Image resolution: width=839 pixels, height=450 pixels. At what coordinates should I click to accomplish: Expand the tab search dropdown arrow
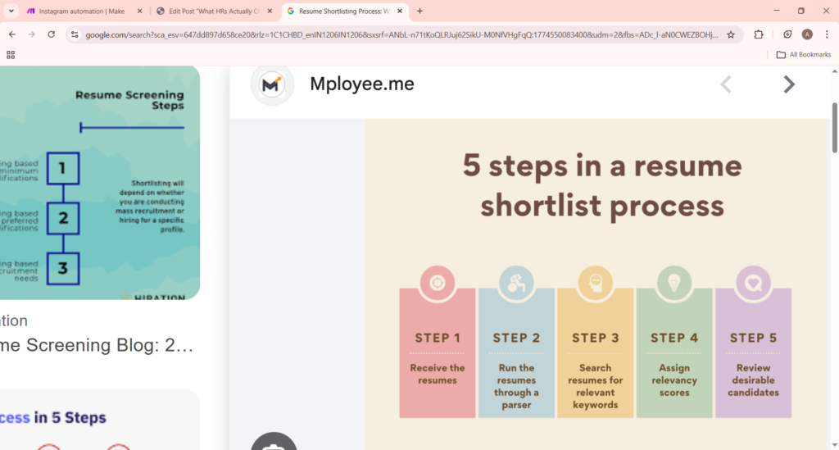tap(11, 11)
